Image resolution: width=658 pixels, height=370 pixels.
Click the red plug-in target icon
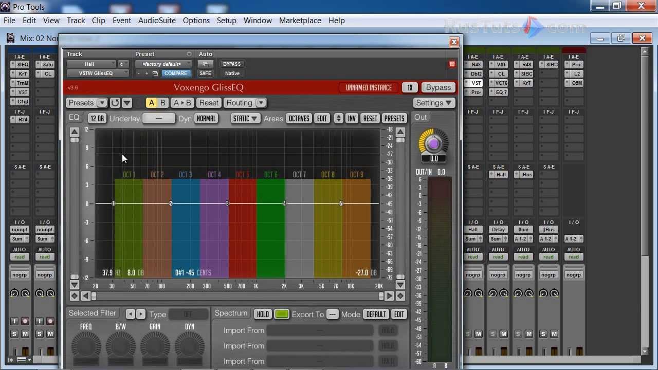point(452,64)
